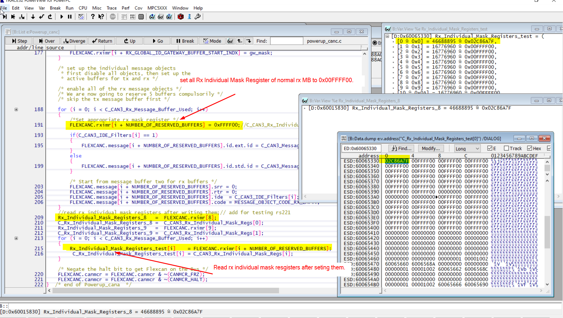Click the Return arrow icon in main toolbar
Viewport: 563px width, 318px height.
click(x=42, y=17)
